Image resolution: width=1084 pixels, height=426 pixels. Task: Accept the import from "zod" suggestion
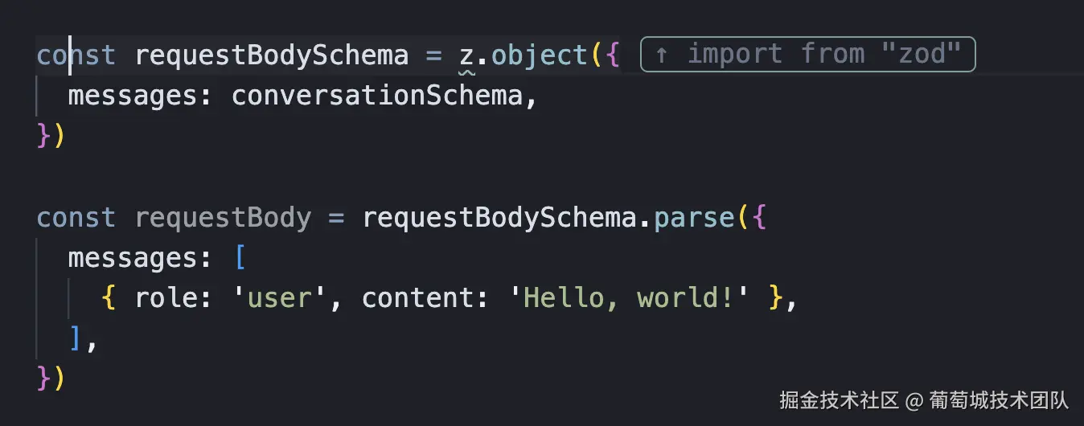click(x=807, y=55)
